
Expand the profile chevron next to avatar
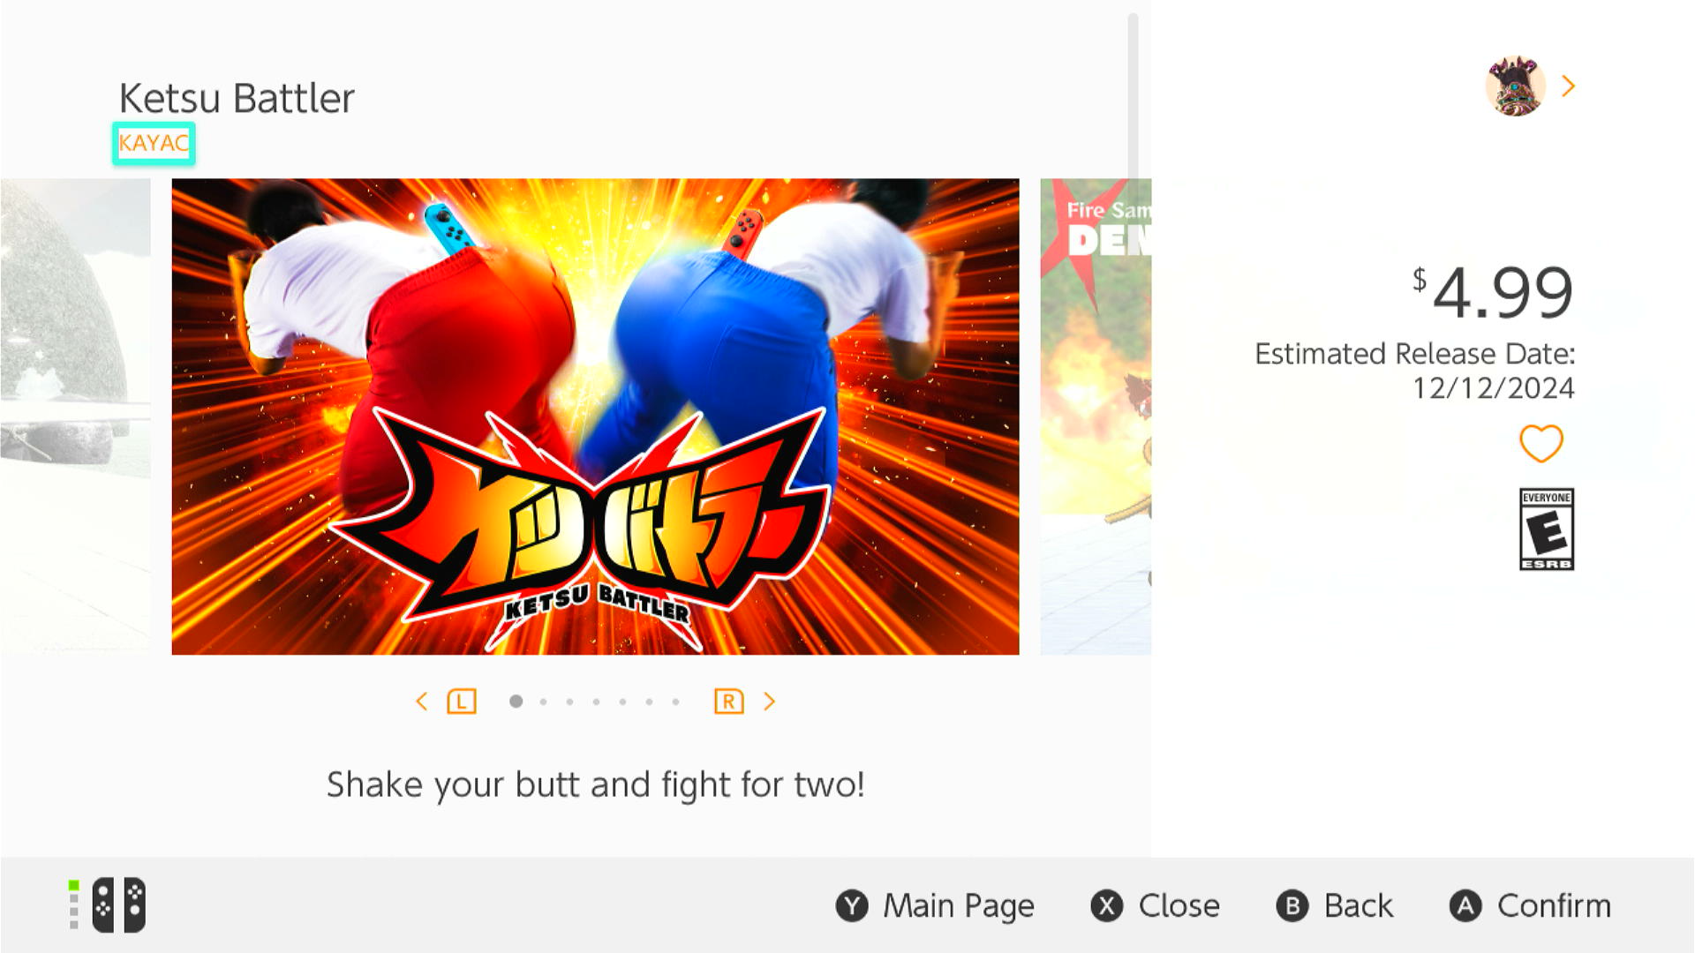(1568, 86)
